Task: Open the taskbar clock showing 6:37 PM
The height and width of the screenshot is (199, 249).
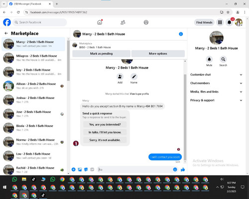Action: pos(232,187)
